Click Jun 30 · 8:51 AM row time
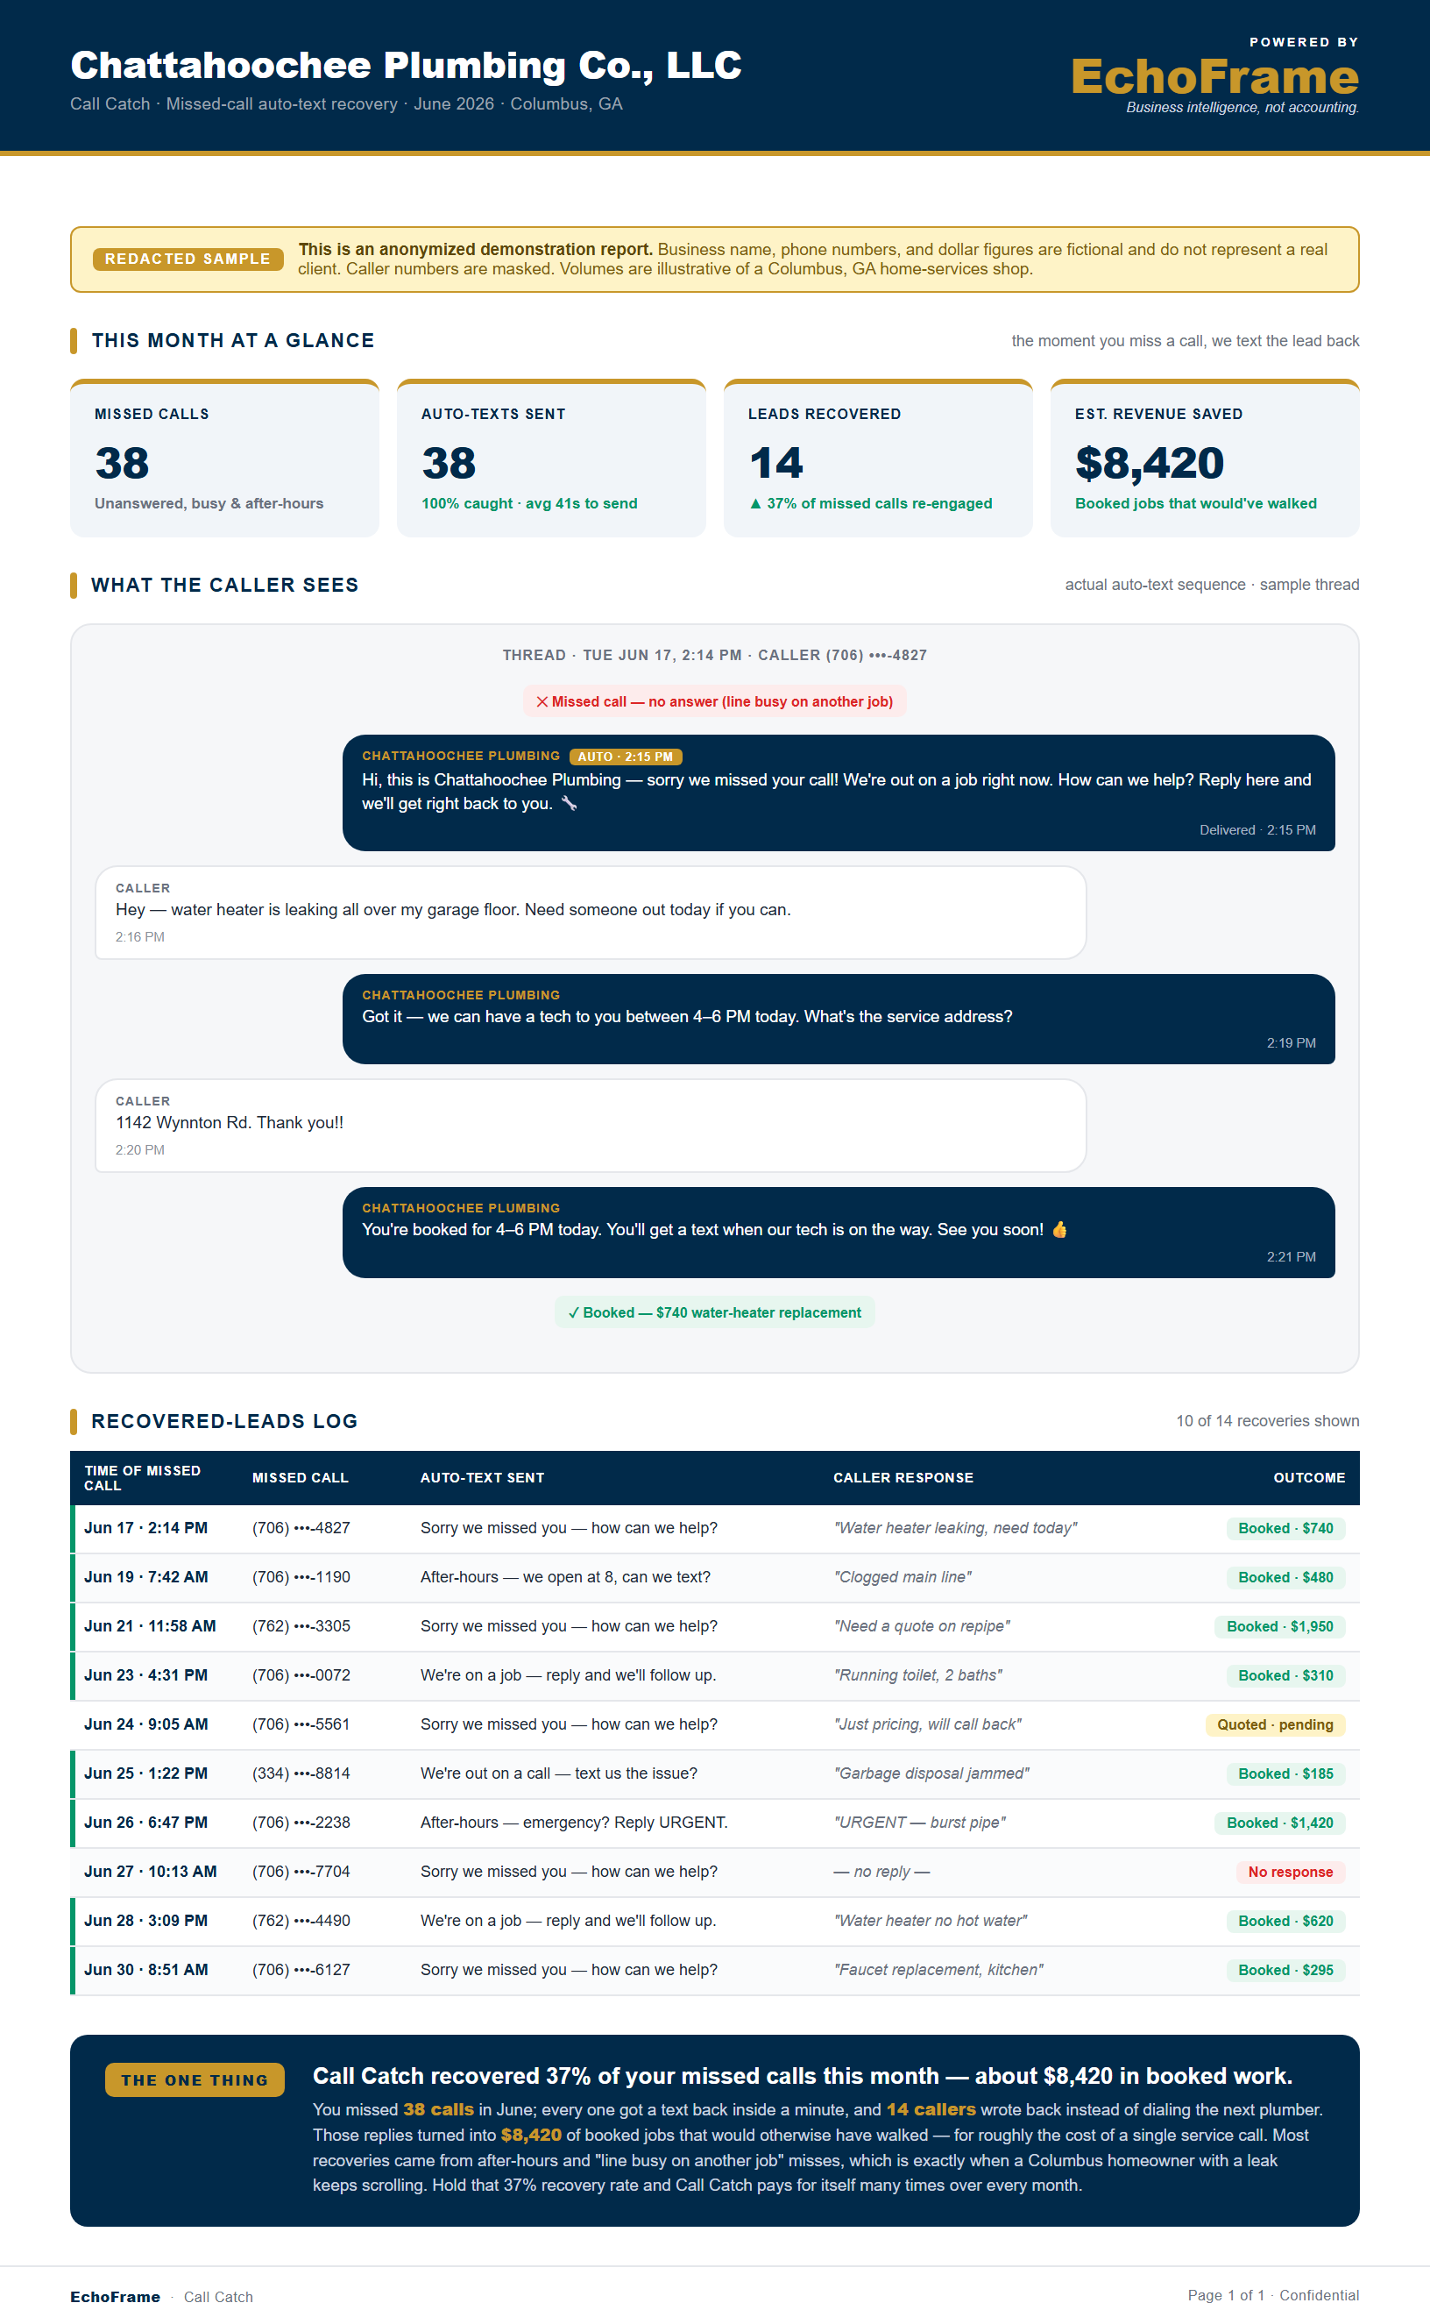 (x=145, y=1971)
